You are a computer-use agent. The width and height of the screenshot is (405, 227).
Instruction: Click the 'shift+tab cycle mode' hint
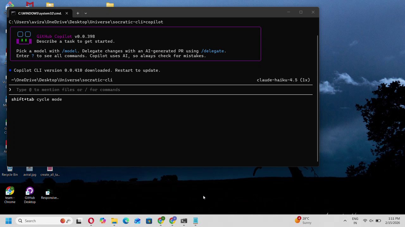[36, 99]
